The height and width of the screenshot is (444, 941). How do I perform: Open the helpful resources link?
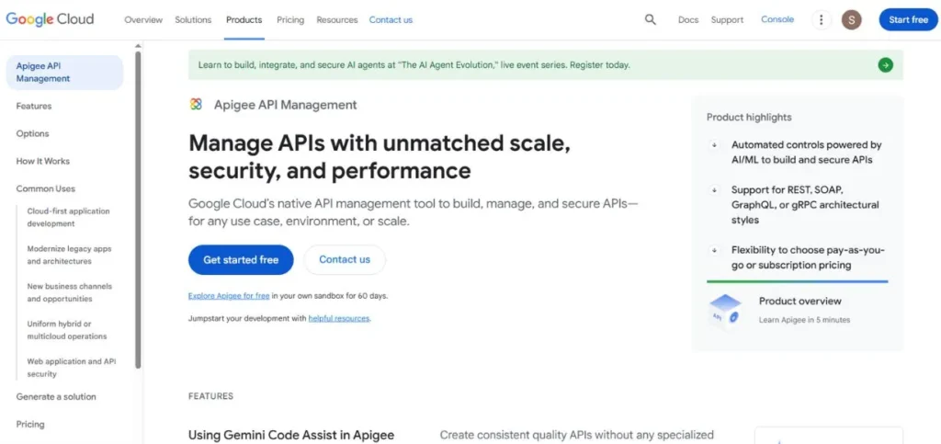(x=339, y=319)
